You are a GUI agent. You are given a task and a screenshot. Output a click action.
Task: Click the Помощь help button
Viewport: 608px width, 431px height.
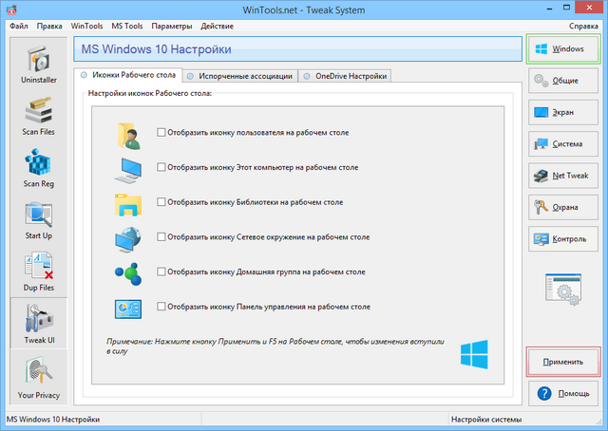(x=565, y=393)
